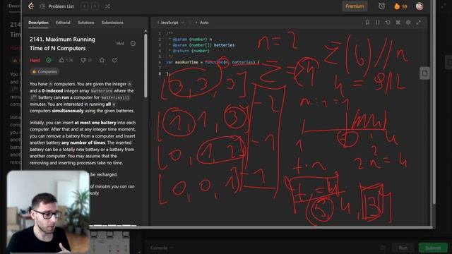Click the LeetCode logo icon
The width and height of the screenshot is (452, 254).
click(31, 6)
